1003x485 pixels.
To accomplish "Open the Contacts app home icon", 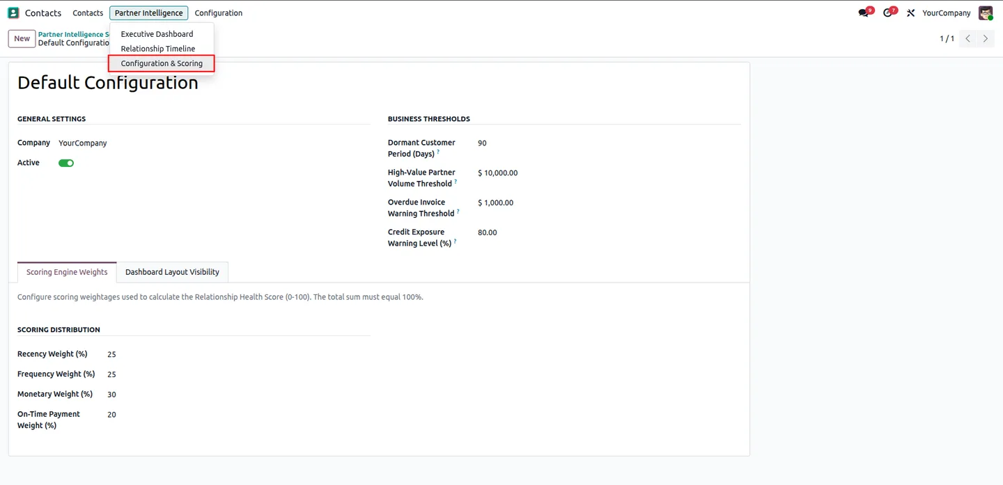I will (13, 13).
